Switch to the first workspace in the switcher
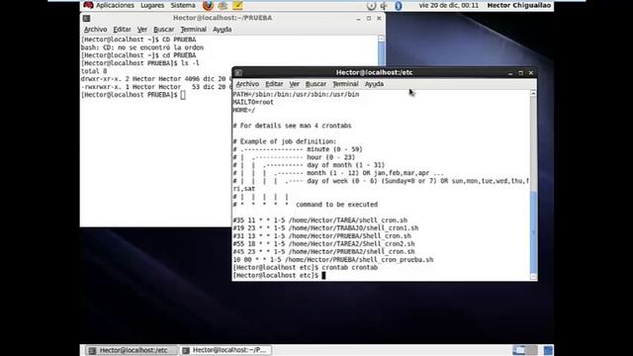633x356 pixels. tap(519, 350)
